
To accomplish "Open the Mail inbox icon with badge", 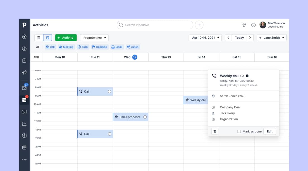I will pyautogui.click(x=24, y=88).
